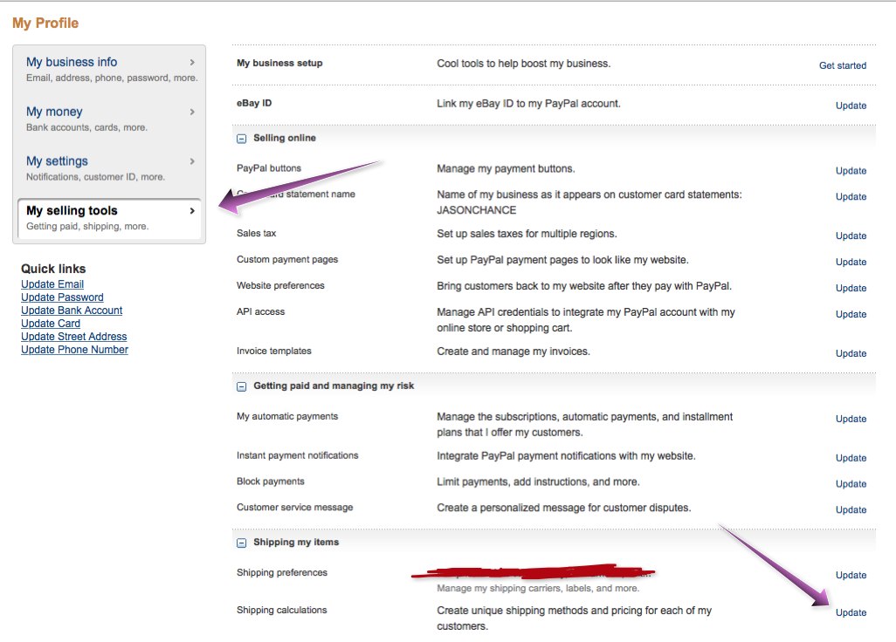Click Get started for My business setup
Viewport: 896px width, 642px height.
tap(843, 65)
